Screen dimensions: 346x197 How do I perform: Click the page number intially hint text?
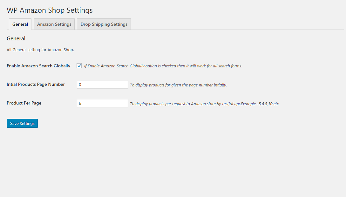click(178, 85)
